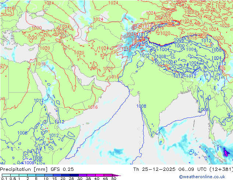Click the purple arrow at the legend's end
The height and width of the screenshot is (180, 233).
[116, 175]
